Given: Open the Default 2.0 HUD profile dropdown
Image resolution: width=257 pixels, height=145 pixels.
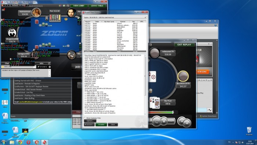Looking at the screenshot, I should (x=28, y=5).
